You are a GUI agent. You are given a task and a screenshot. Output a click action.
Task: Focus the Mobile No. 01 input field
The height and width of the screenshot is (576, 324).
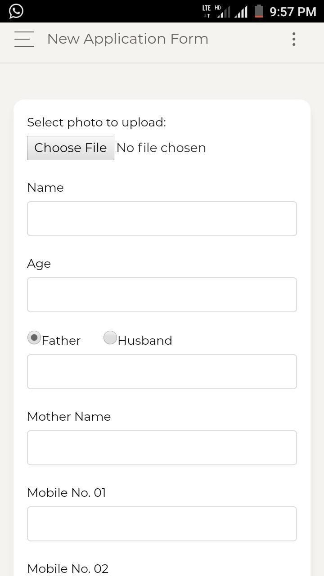pos(162,524)
